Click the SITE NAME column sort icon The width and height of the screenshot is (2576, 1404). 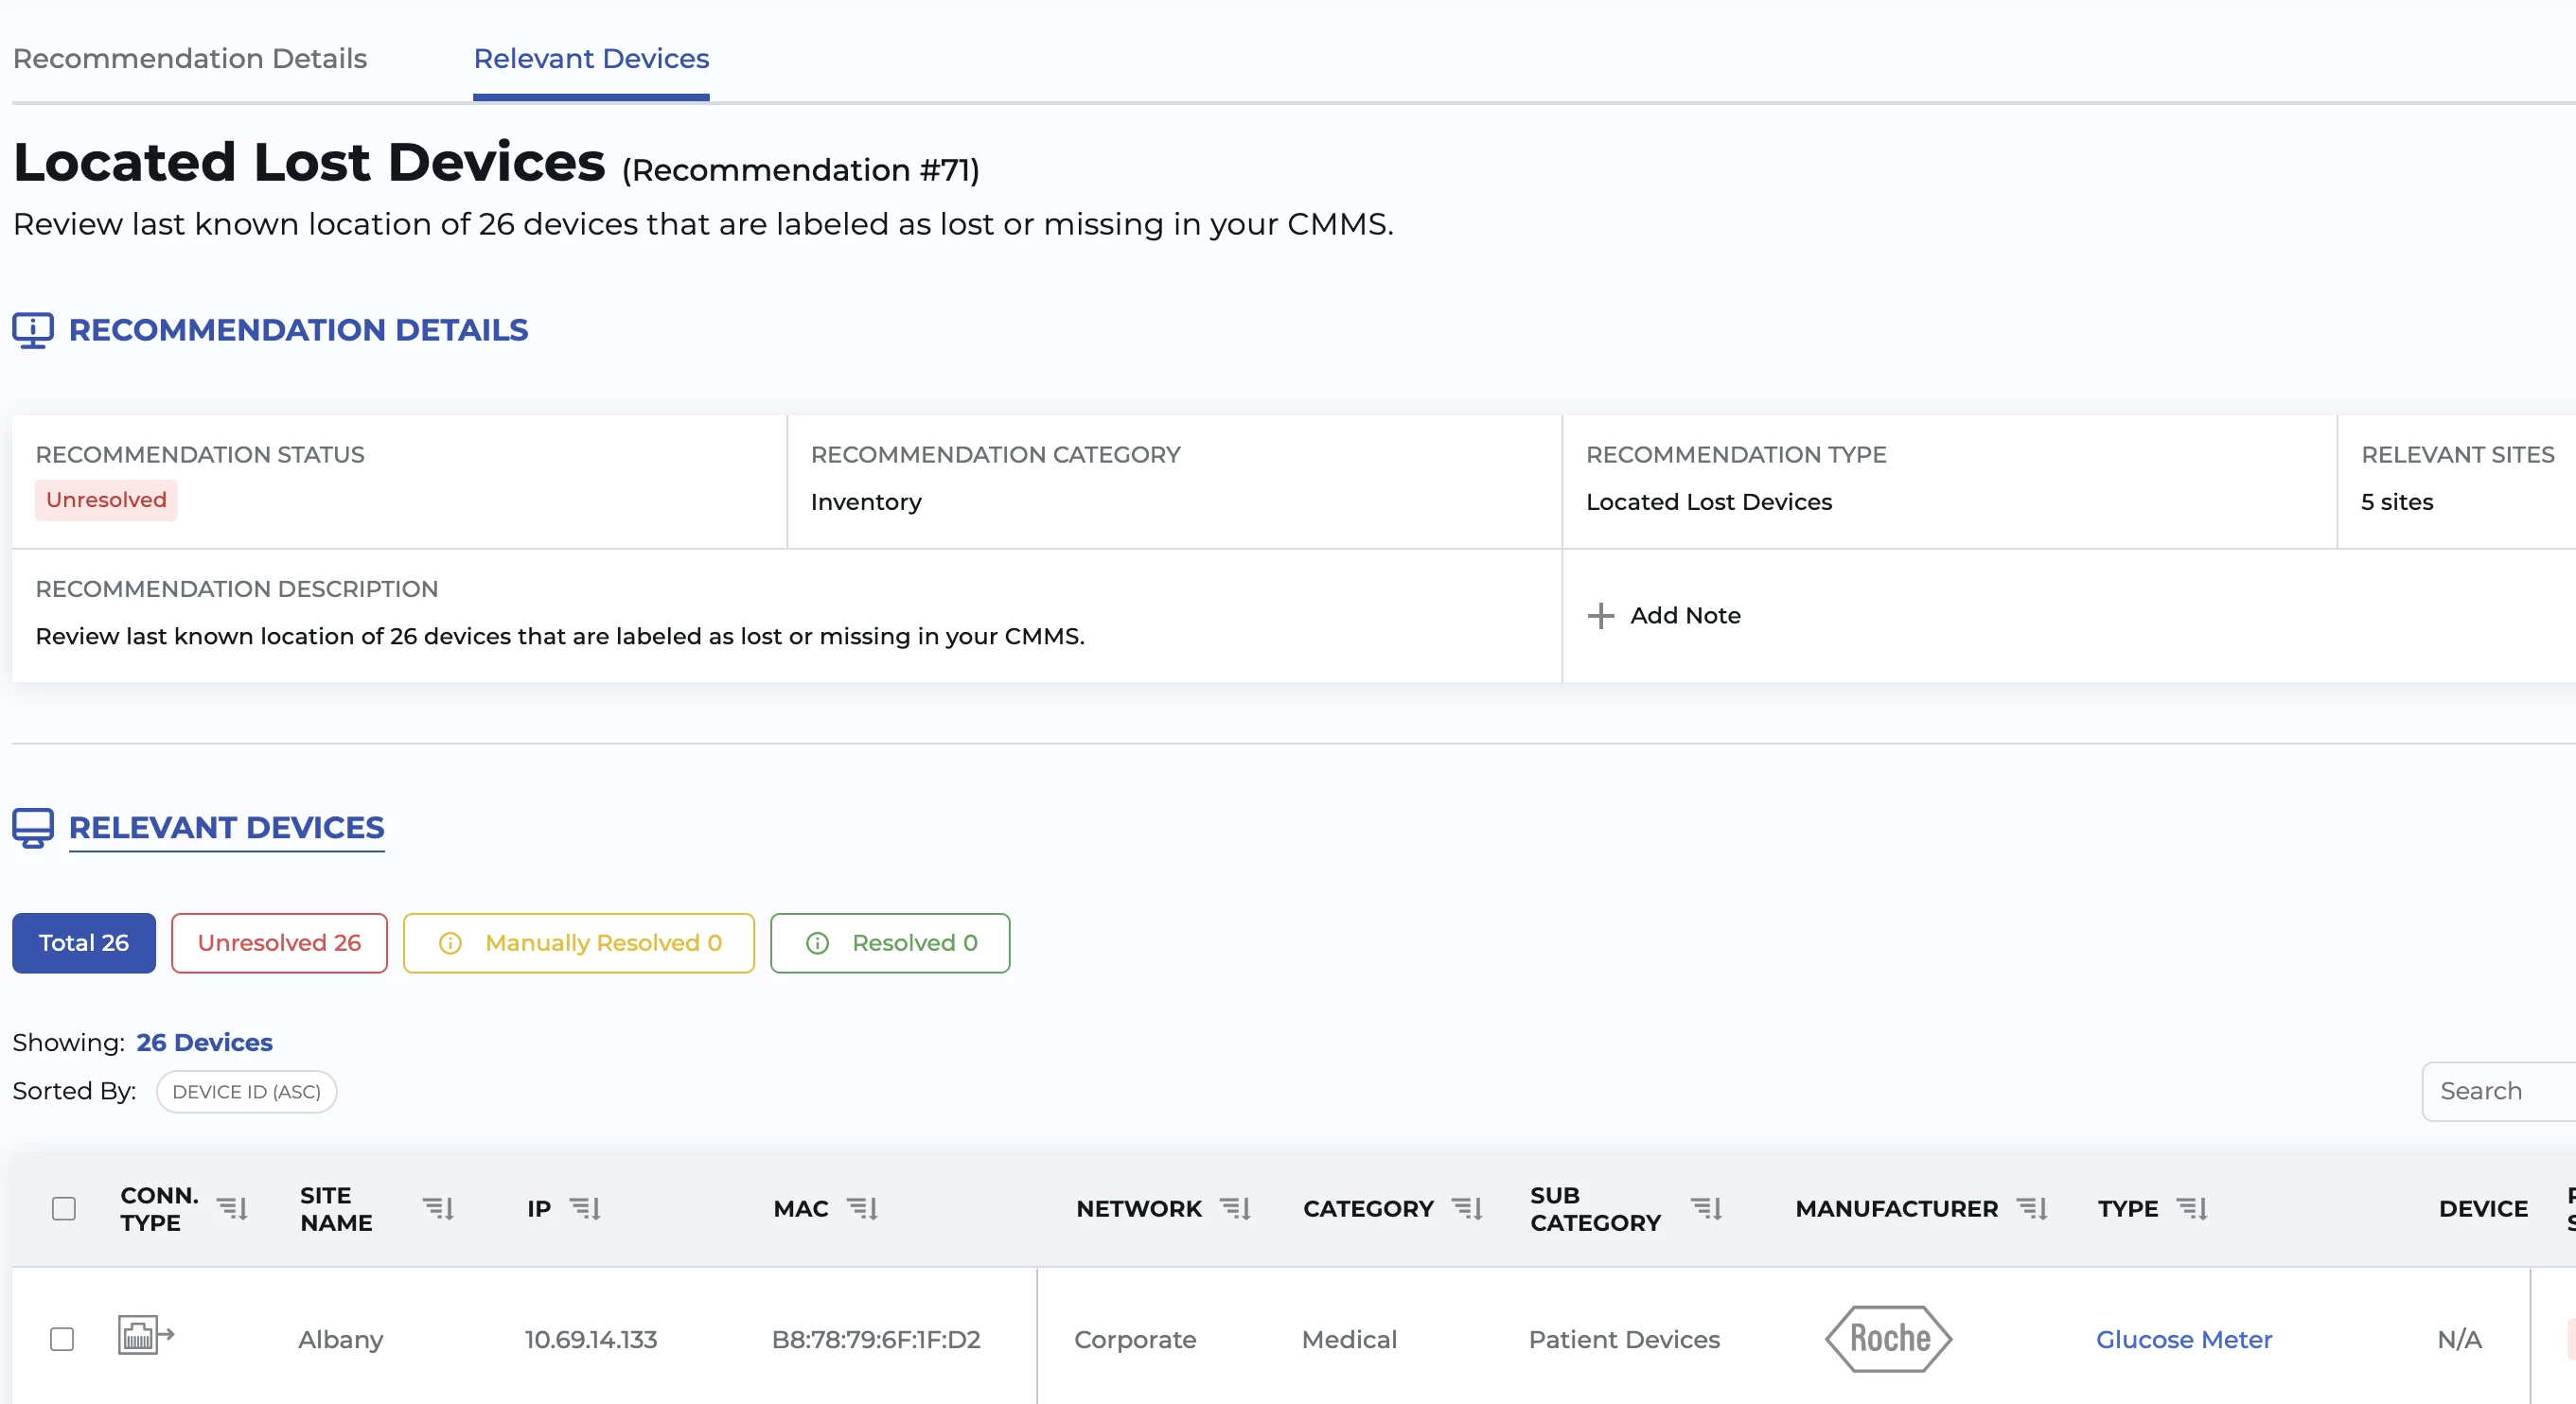pyautogui.click(x=438, y=1208)
